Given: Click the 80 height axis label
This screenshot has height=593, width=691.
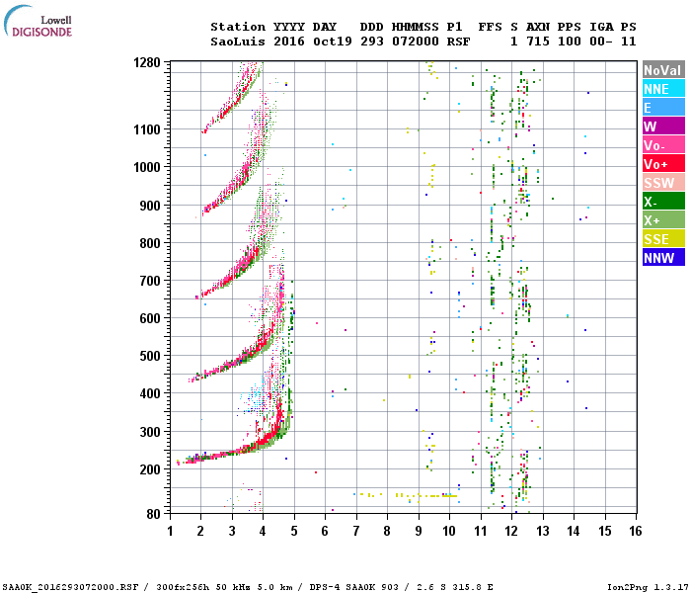Looking at the screenshot, I should [x=154, y=514].
